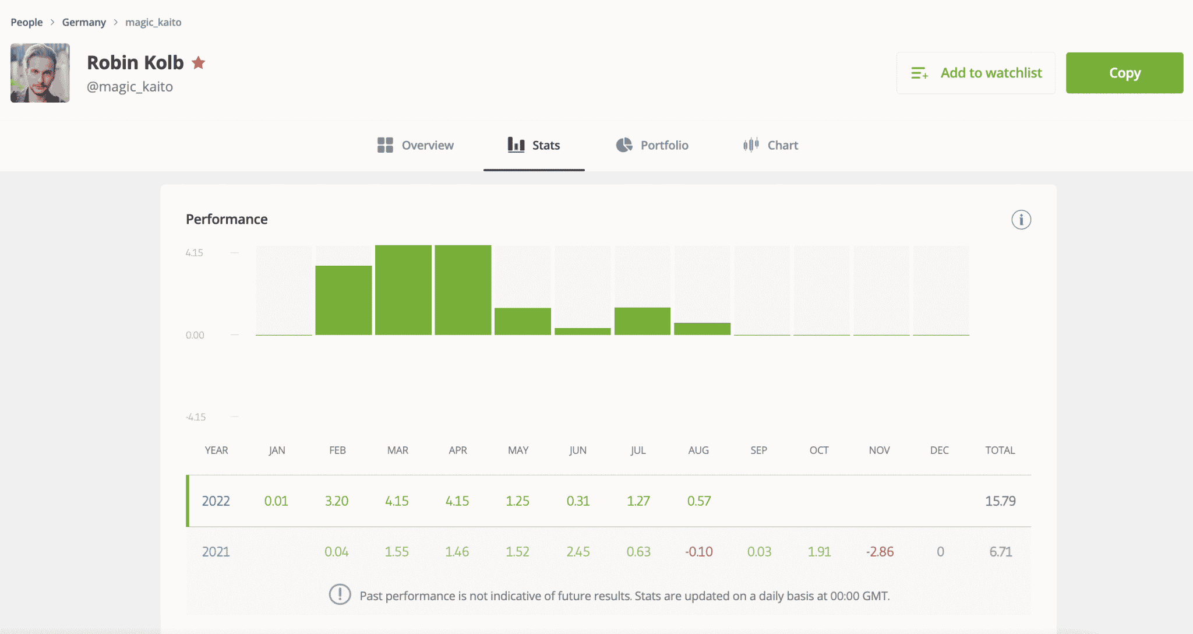Click the disclaimer exclamation icon
This screenshot has width=1193, height=634.
340,595
